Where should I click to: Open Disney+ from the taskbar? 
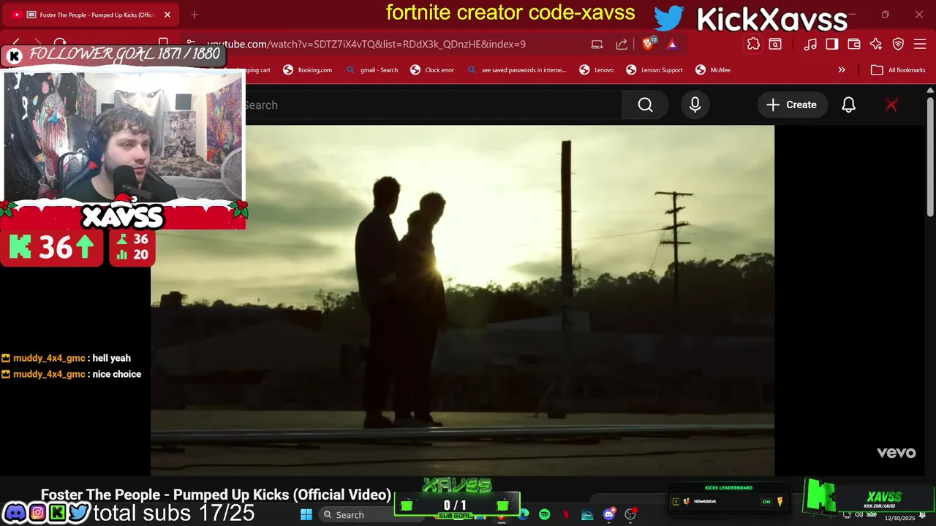[587, 515]
